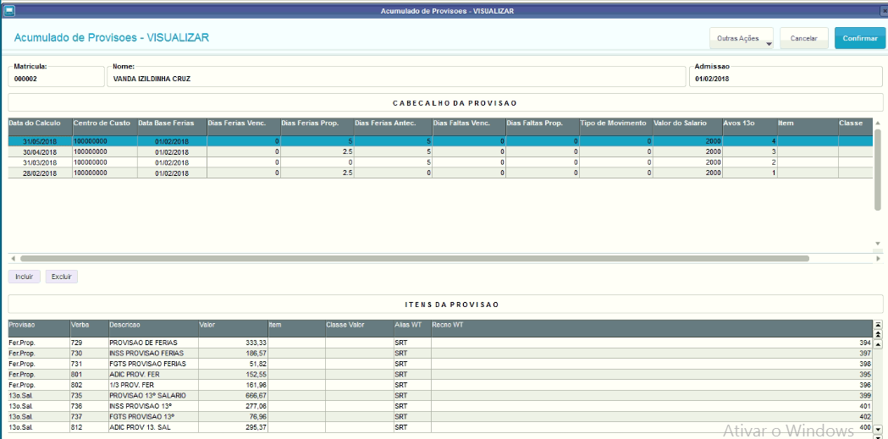Click header grid scrollbar up arrow
The image size is (888, 439).
click(x=877, y=123)
